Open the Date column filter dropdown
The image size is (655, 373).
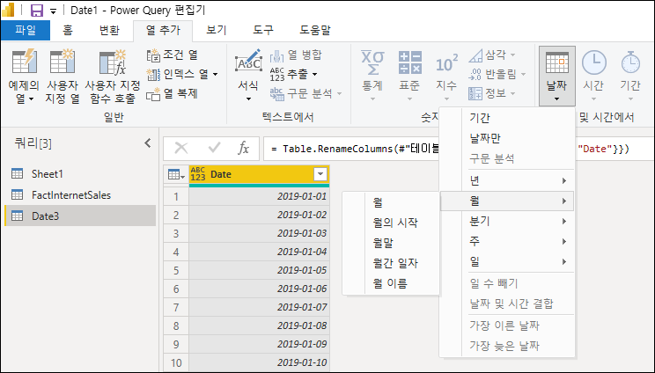coord(320,174)
